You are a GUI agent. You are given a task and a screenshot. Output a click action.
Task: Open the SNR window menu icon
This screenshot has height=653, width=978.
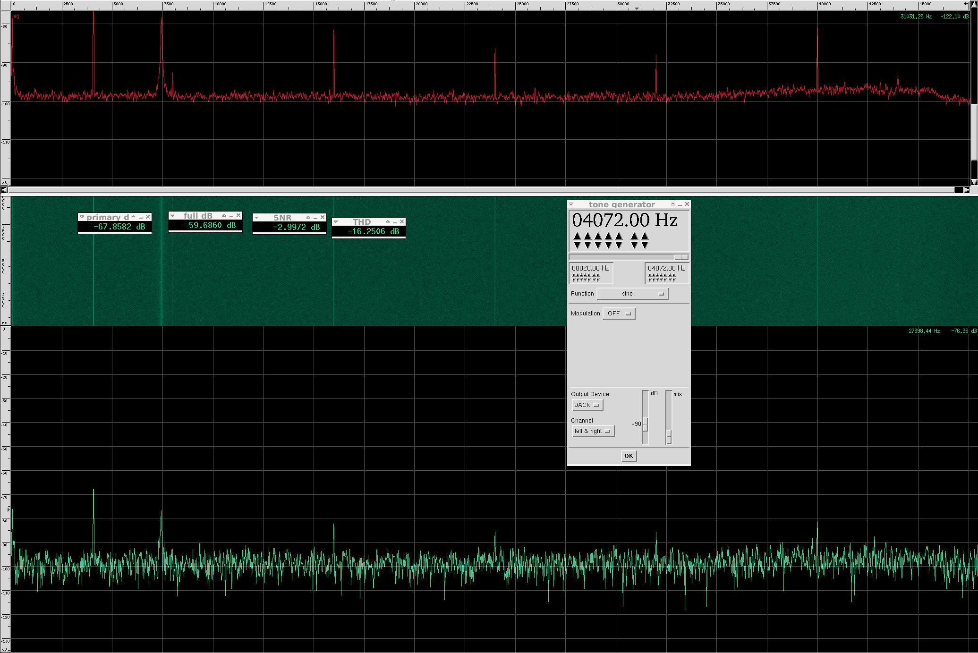click(x=256, y=217)
